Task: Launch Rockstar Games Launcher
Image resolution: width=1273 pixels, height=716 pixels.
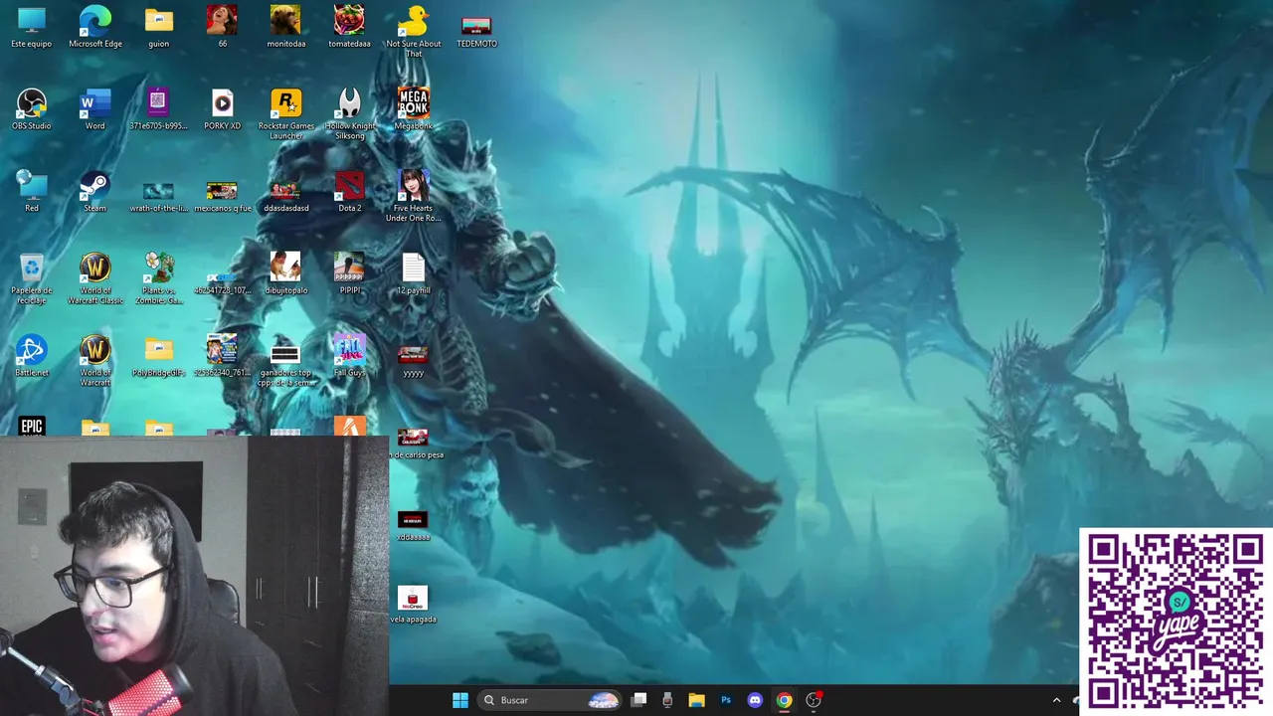Action: pyautogui.click(x=286, y=114)
